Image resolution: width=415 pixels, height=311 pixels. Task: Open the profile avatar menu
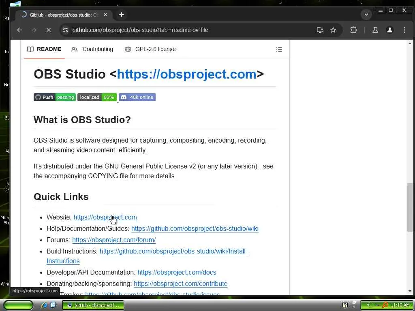pyautogui.click(x=389, y=30)
